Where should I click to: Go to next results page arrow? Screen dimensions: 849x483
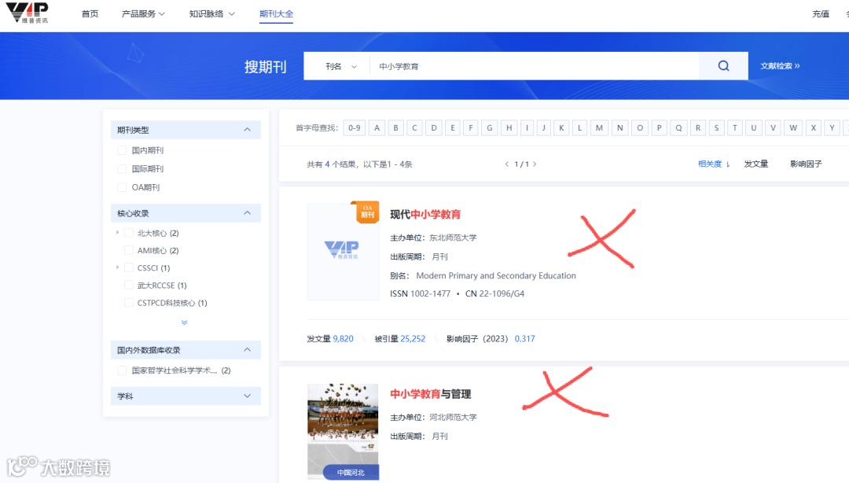point(535,164)
